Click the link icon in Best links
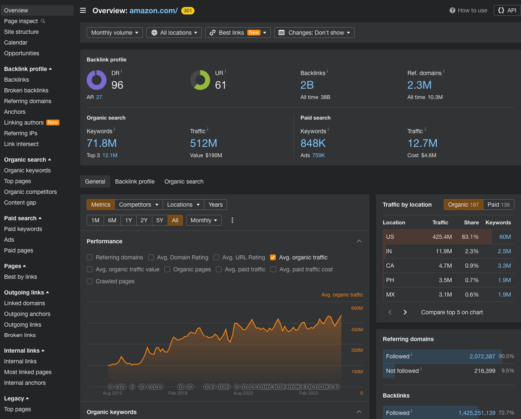 point(213,33)
